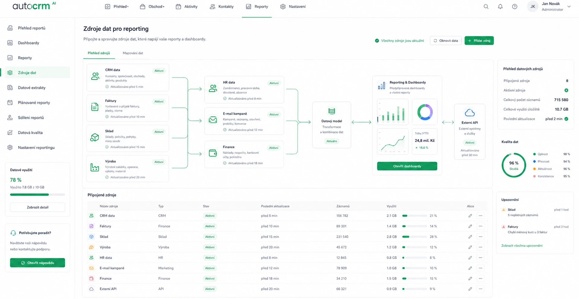The image size is (579, 299).
Task: Open Datové extrakty from the sidebar
Action: [31, 87]
